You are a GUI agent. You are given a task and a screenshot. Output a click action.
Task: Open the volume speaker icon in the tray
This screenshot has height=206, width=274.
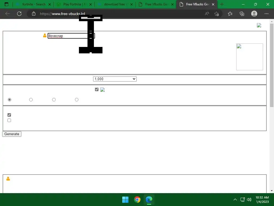(x=249, y=200)
